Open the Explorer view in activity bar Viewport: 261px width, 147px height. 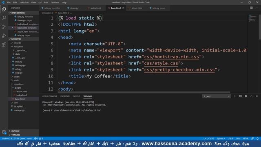click(x=4, y=9)
